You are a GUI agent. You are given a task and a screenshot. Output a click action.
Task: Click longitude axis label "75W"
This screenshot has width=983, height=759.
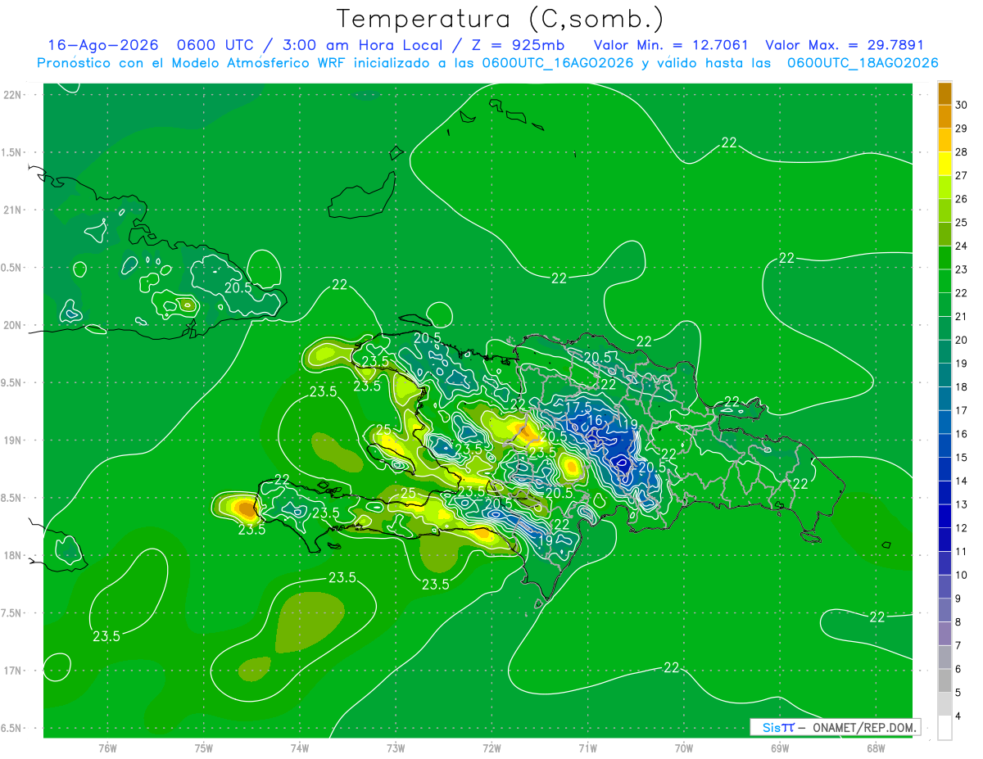(x=204, y=748)
